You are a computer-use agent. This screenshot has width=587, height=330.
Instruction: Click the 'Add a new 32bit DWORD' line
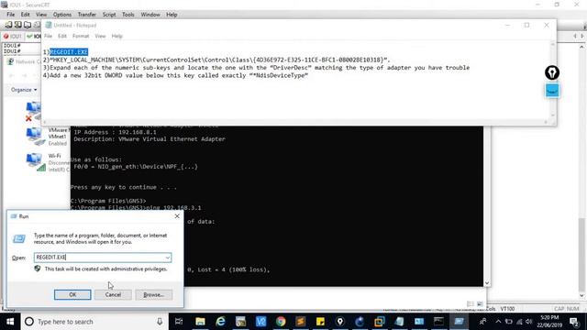click(175, 75)
